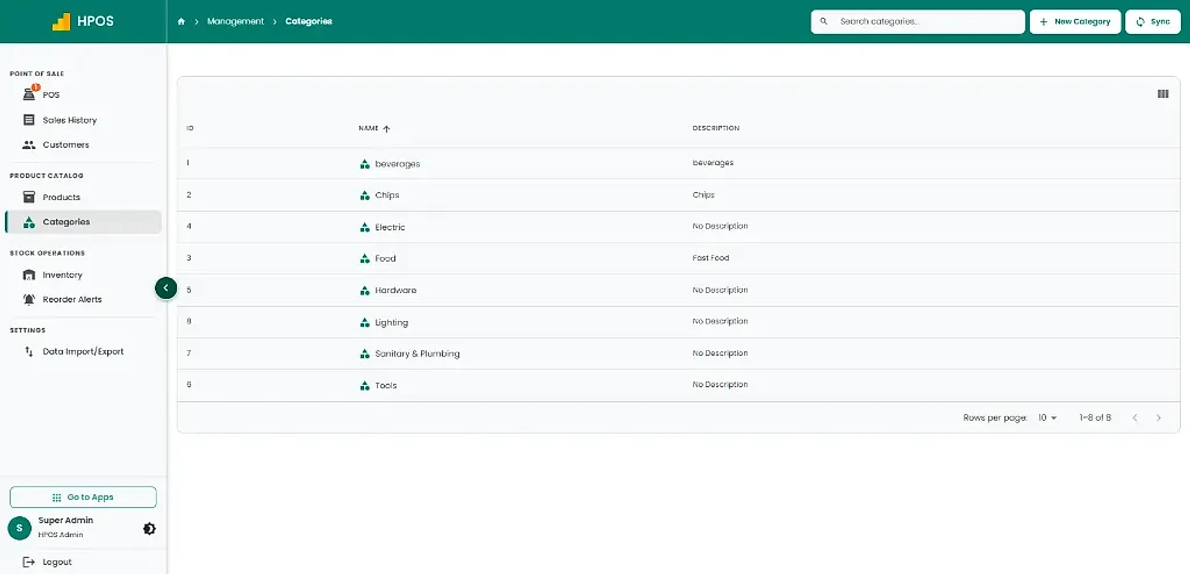The height and width of the screenshot is (574, 1190).
Task: Go to the next page of categories
Action: [x=1158, y=418]
